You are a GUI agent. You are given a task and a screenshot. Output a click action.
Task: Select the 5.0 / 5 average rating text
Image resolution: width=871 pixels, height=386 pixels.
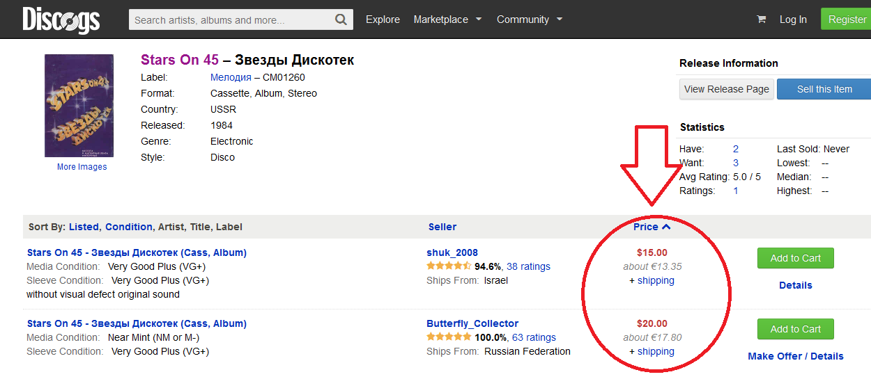tap(747, 177)
